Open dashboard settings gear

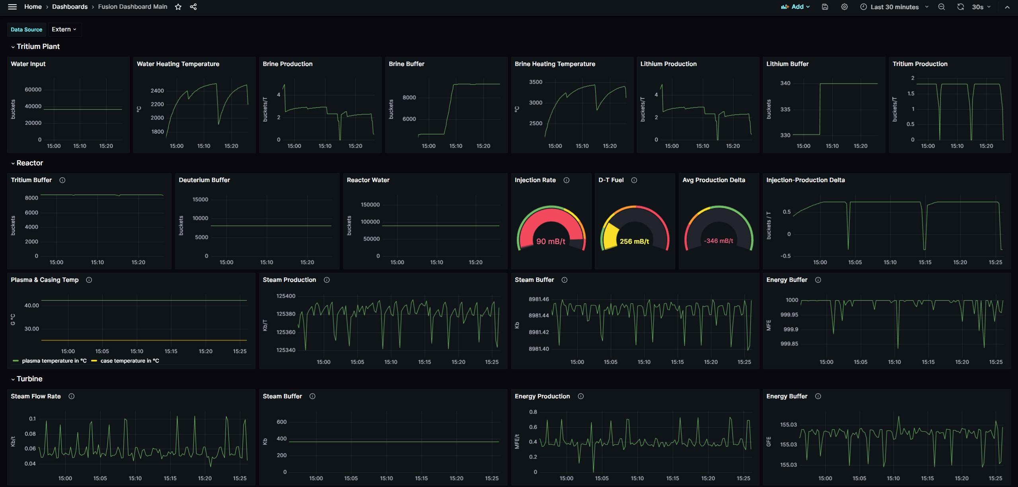click(x=844, y=7)
